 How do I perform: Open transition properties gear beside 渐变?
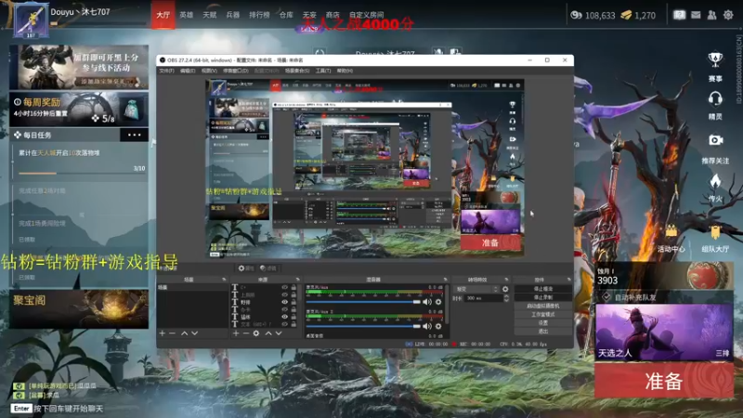pos(505,289)
